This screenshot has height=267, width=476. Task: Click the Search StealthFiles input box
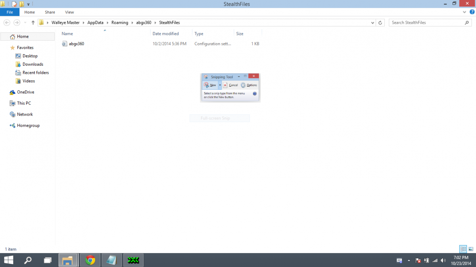coord(426,23)
